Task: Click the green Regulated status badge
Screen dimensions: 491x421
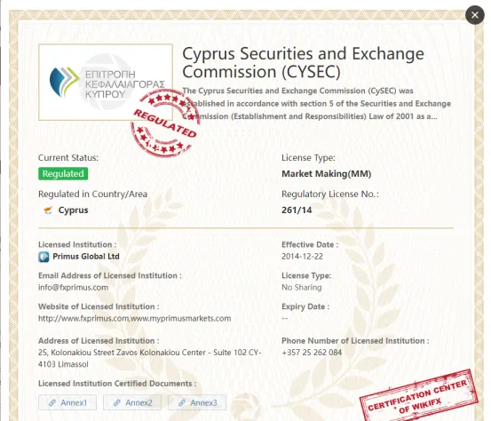Action: point(63,173)
